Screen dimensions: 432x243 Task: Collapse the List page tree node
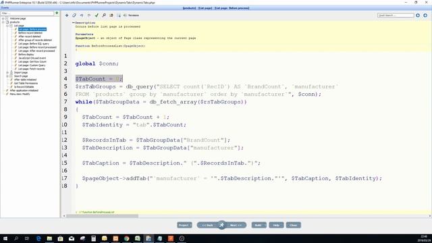point(7,26)
